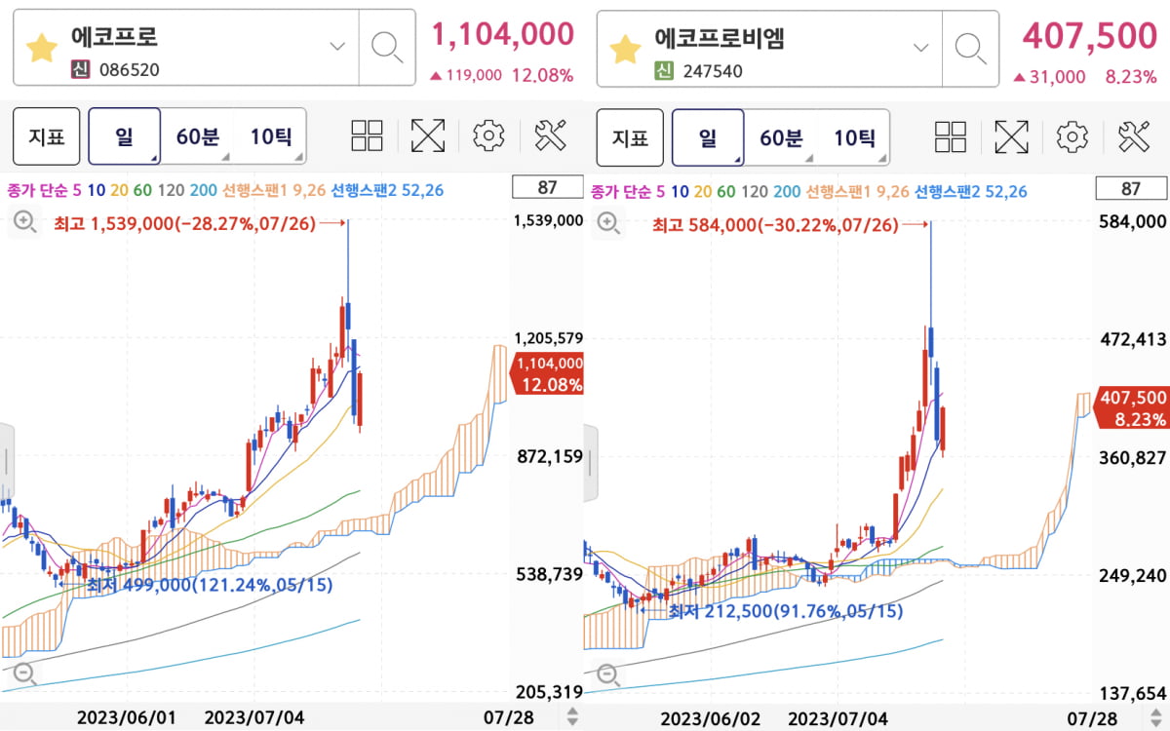
Task: Click the 87 candle count field on left chart
Action: [x=547, y=188]
